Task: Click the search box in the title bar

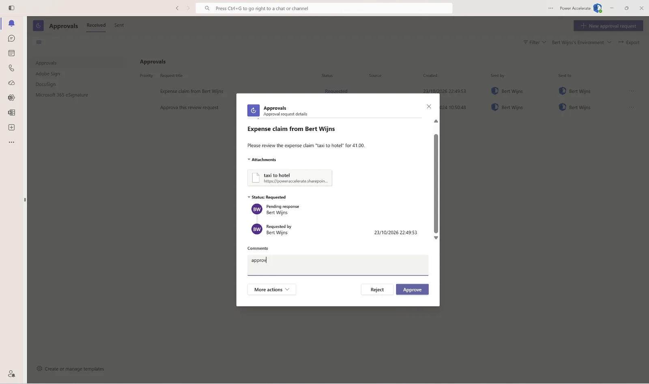Action: (324, 8)
